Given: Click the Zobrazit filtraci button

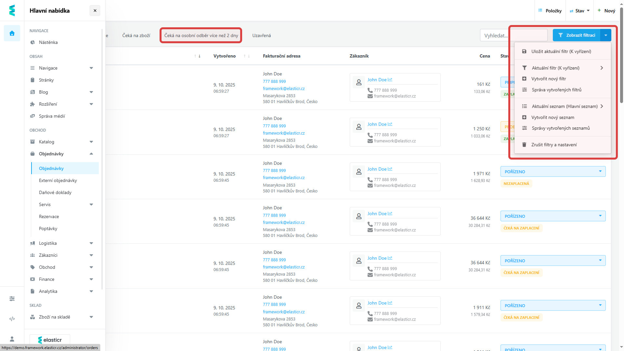Looking at the screenshot, I should pyautogui.click(x=577, y=35).
